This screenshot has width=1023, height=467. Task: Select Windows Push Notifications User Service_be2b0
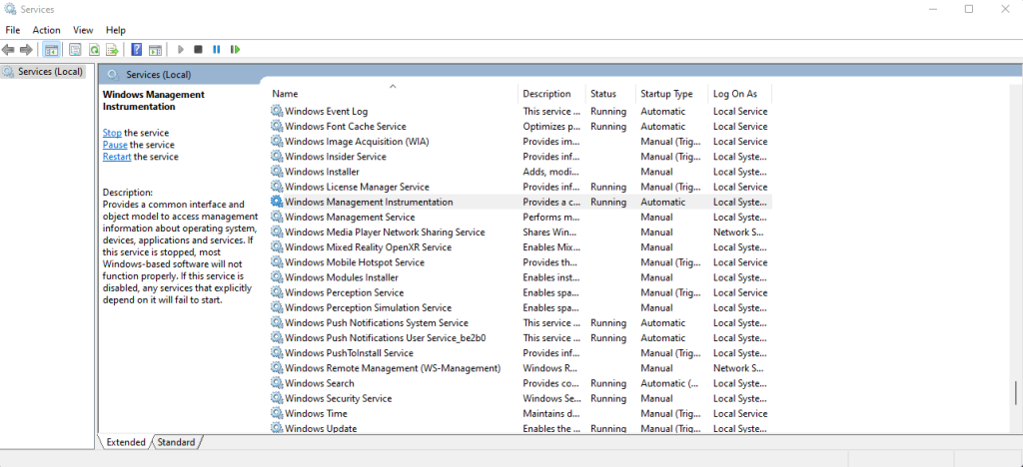coord(520,338)
